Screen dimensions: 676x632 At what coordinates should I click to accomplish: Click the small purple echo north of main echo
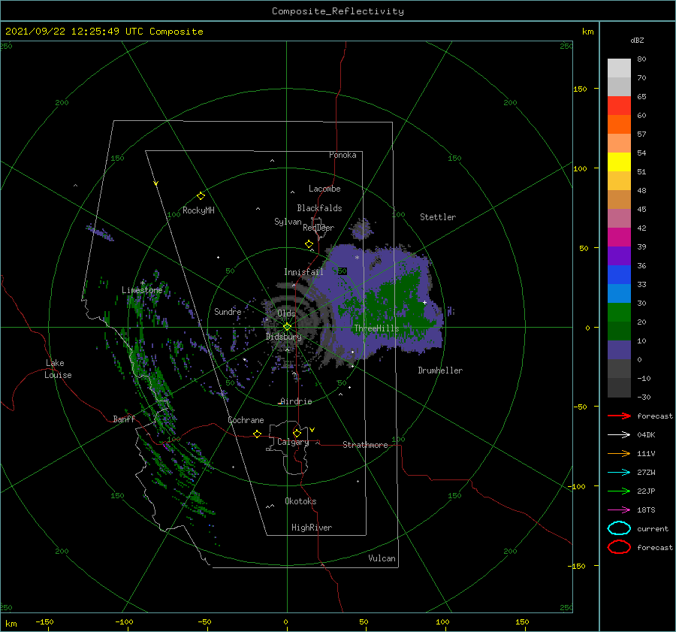(361, 228)
